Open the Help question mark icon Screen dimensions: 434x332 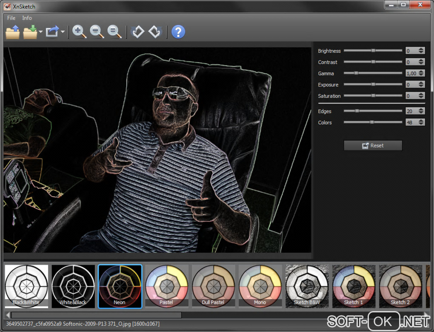[178, 32]
